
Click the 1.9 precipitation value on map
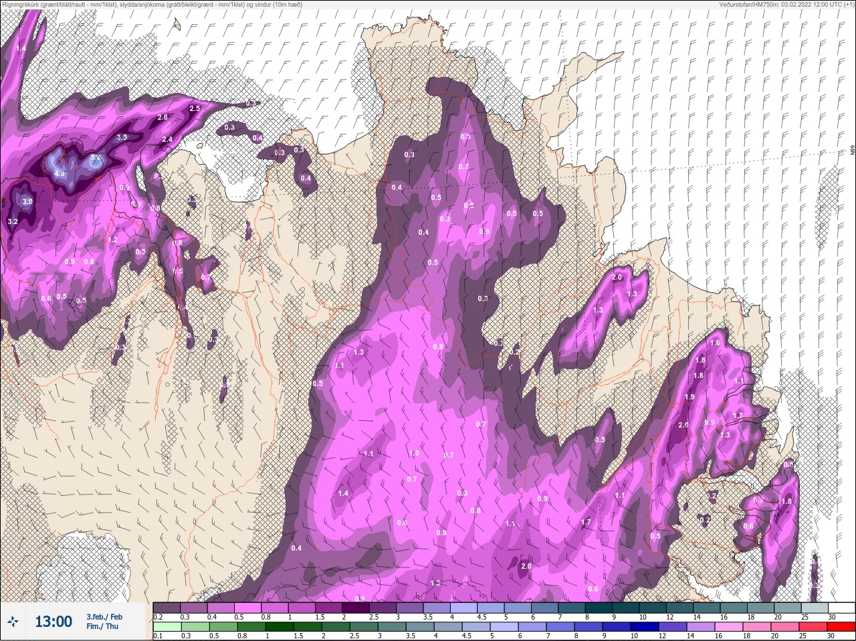[690, 397]
